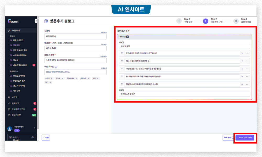Click the archive icon beside 보관함

(9, 97)
